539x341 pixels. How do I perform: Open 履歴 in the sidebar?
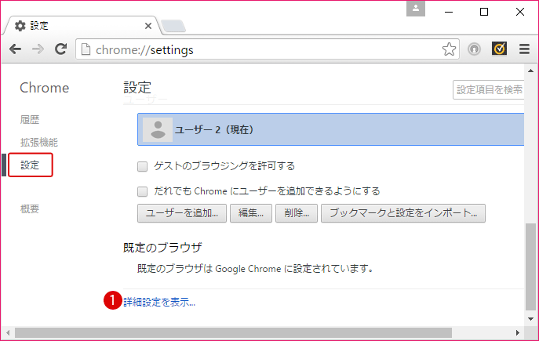(30, 119)
